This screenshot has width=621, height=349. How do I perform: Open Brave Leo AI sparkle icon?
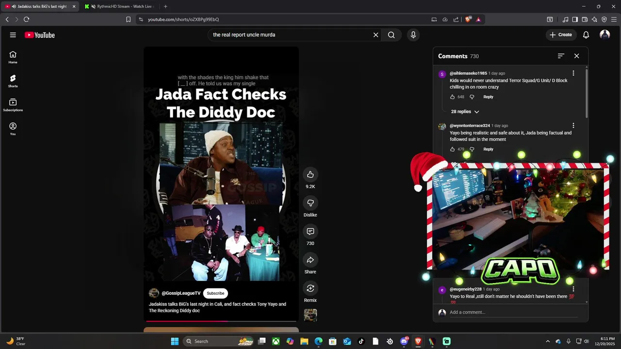(x=594, y=19)
